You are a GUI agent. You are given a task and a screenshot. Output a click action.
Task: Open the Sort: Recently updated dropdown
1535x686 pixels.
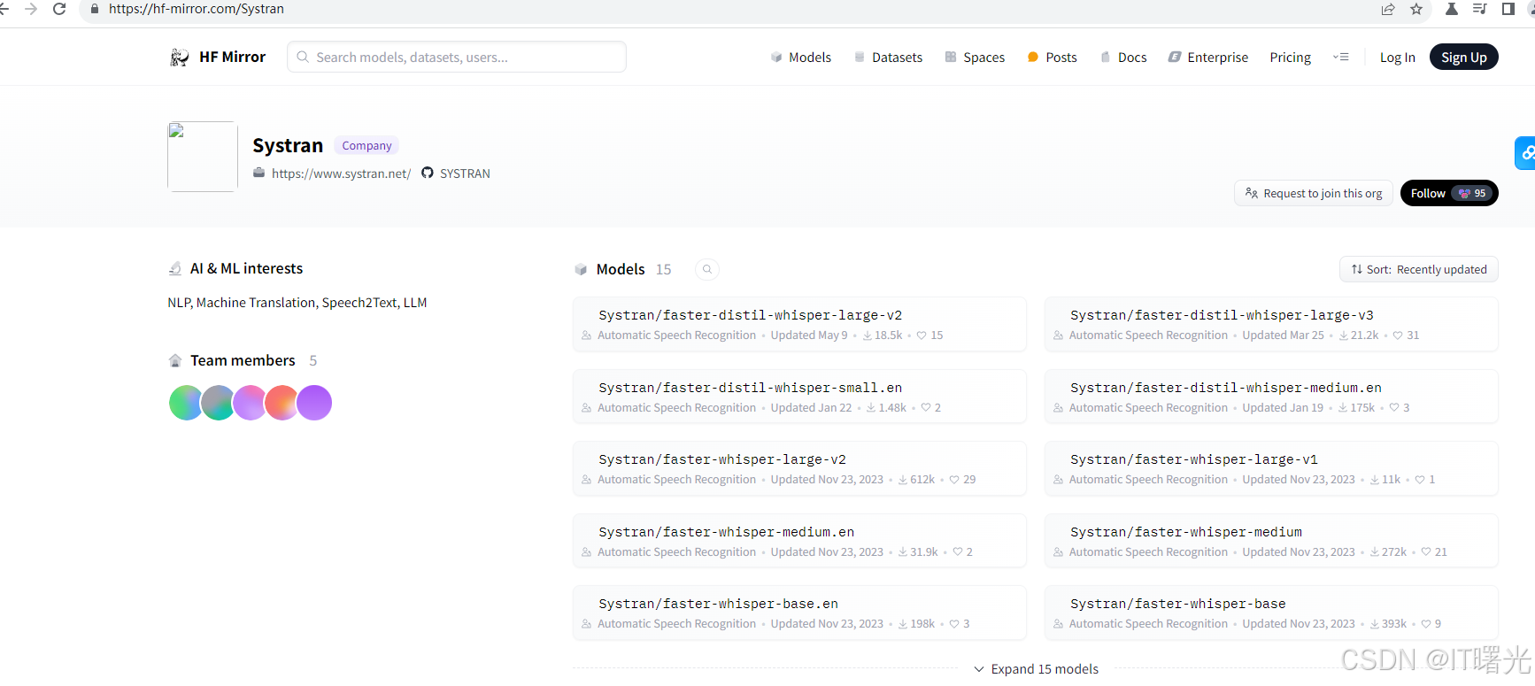point(1419,269)
